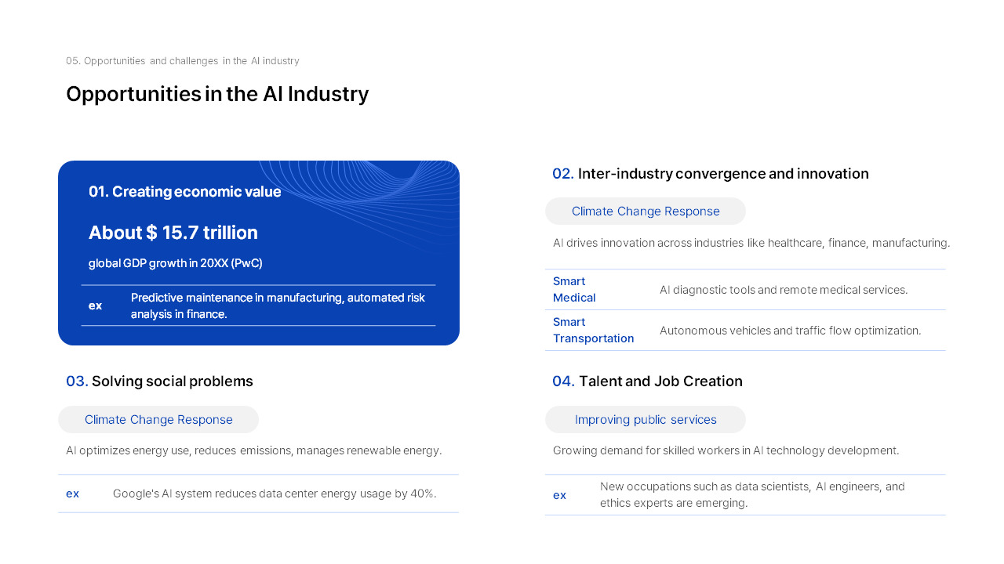Click global GDP growth in 20XX (PwC) text

pos(176,263)
